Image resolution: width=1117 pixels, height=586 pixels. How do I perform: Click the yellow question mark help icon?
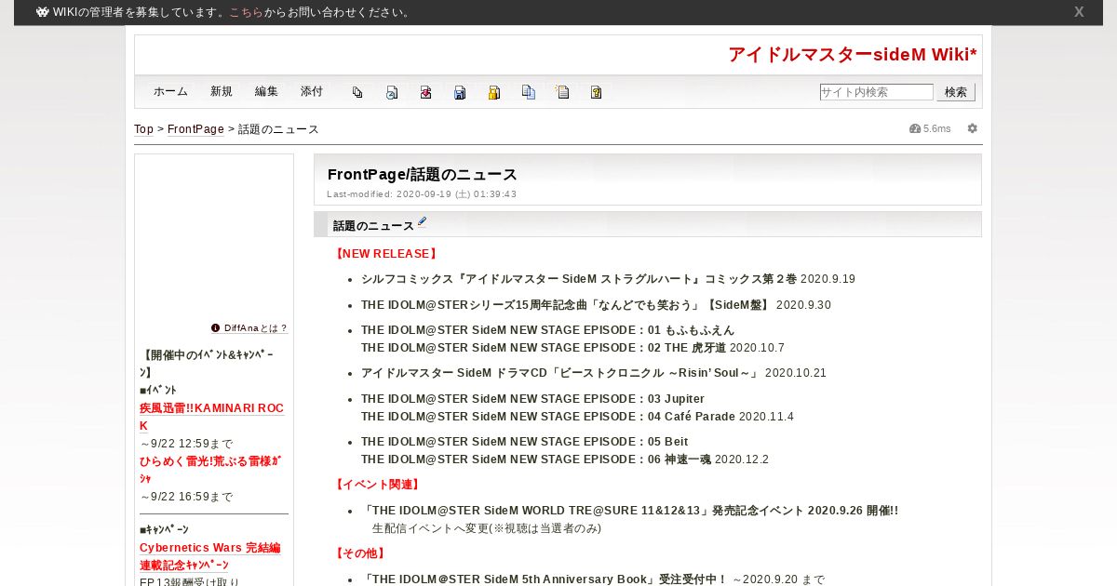pos(597,92)
